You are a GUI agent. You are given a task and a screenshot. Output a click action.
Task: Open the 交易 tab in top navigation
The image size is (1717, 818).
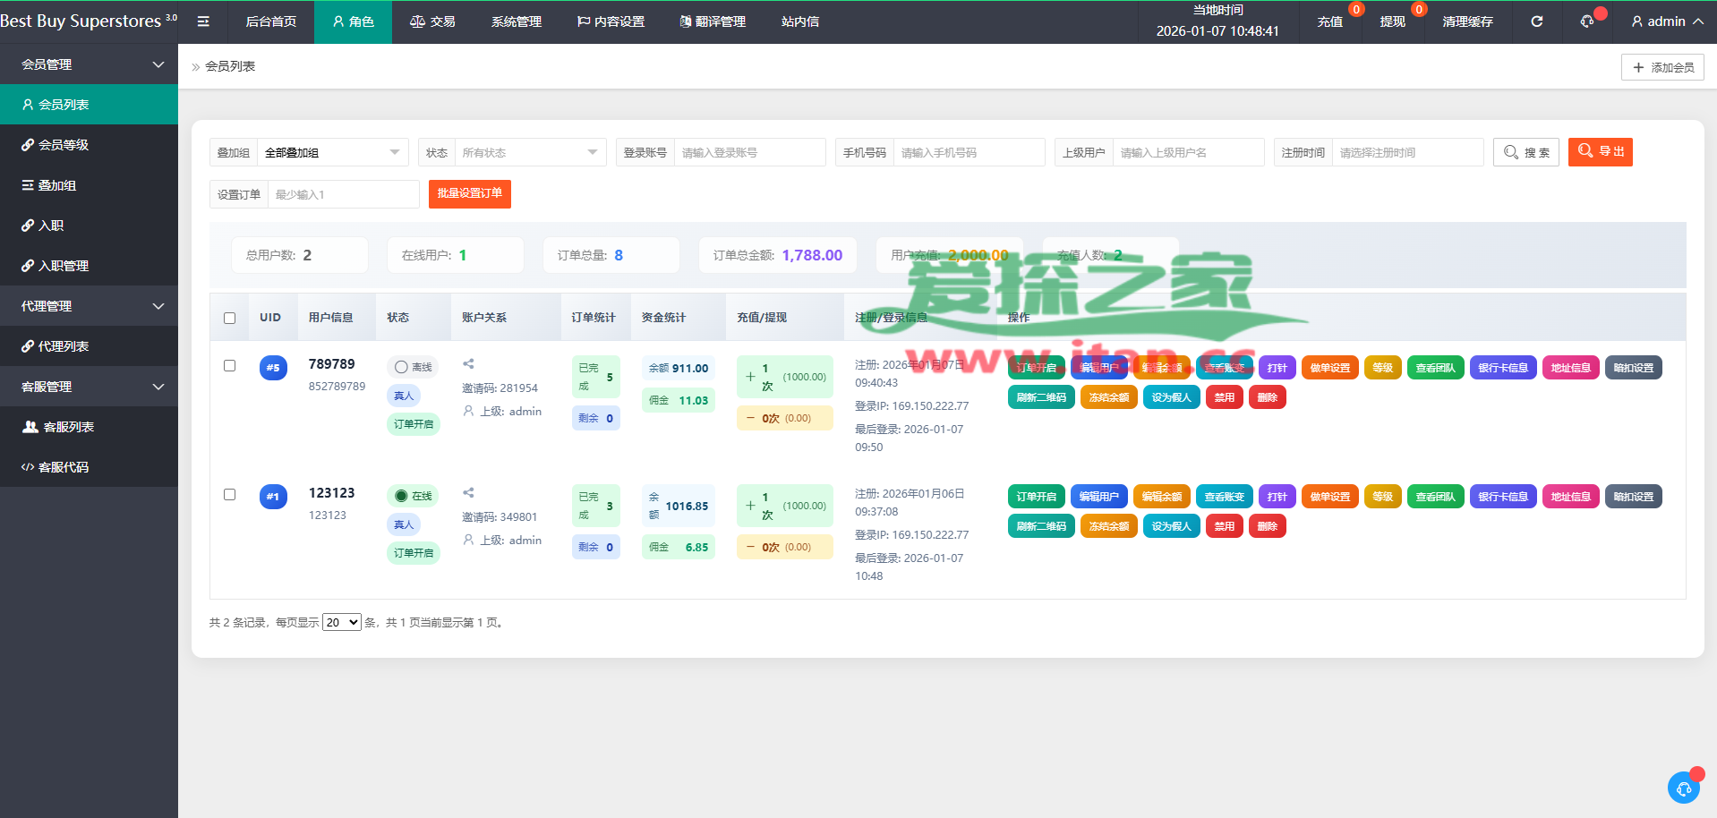432,21
